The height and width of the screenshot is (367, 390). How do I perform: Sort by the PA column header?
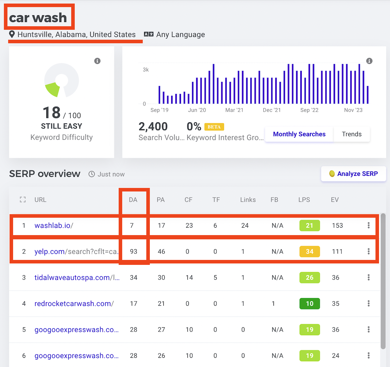tap(161, 200)
